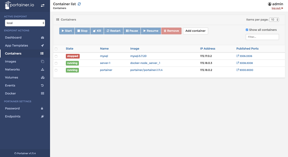Click the Dashboard speedometer icon
The width and height of the screenshot is (288, 157).
pyautogui.click(x=42, y=38)
